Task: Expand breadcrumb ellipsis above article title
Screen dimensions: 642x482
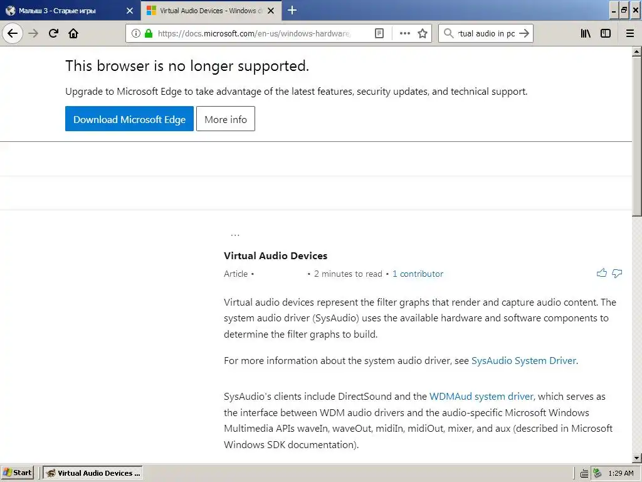Action: pos(235,235)
